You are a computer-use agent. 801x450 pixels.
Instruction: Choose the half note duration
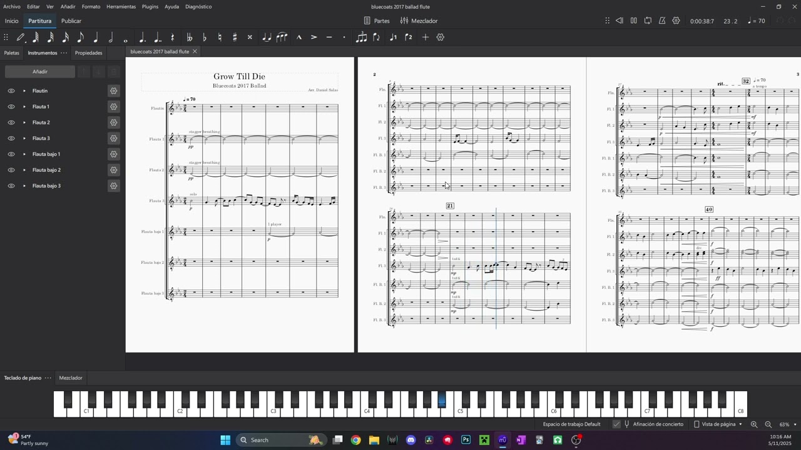[x=111, y=37]
